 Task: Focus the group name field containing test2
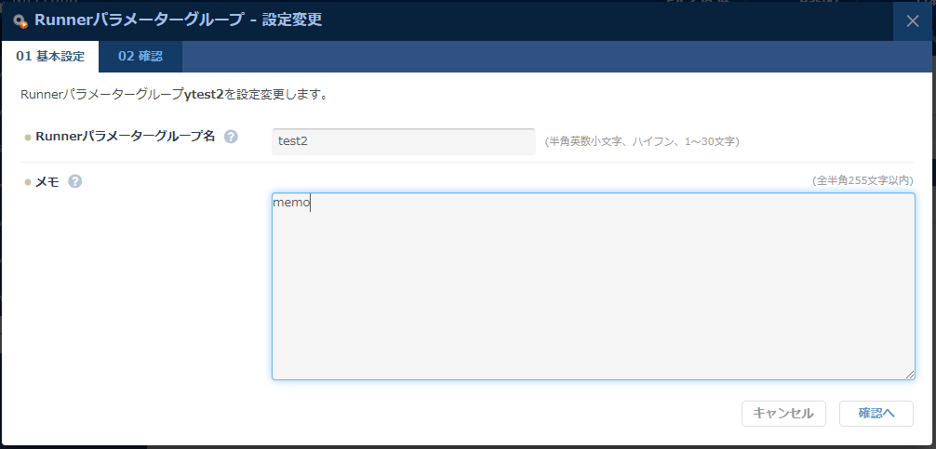coord(404,141)
